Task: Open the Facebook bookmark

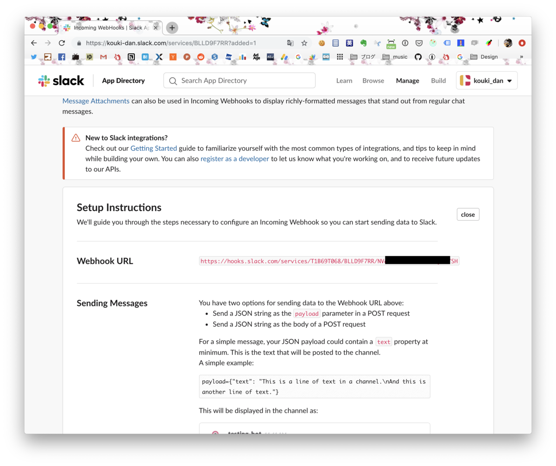Action: (x=62, y=57)
